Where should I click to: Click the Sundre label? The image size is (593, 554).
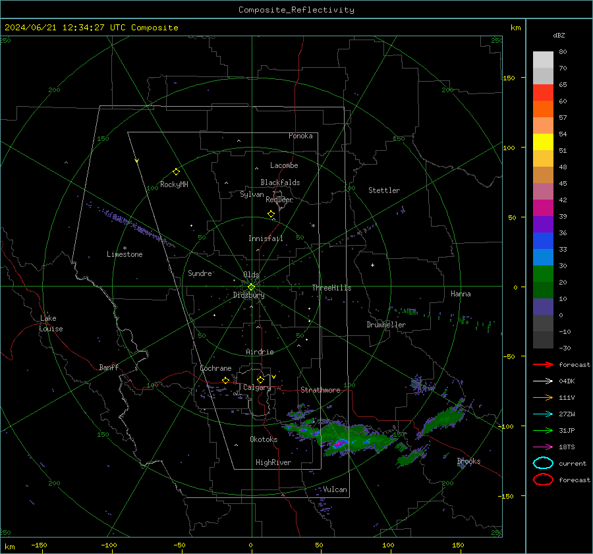pyautogui.click(x=200, y=273)
